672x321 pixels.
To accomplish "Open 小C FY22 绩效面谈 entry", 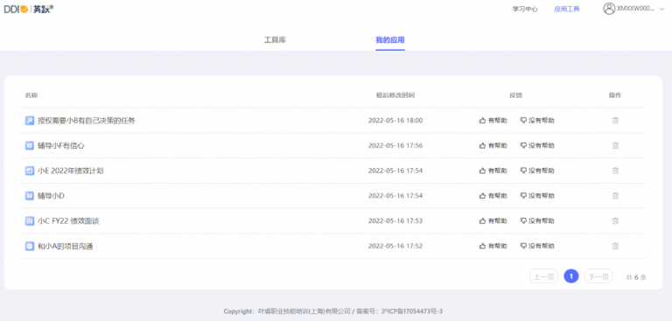I will point(68,221).
